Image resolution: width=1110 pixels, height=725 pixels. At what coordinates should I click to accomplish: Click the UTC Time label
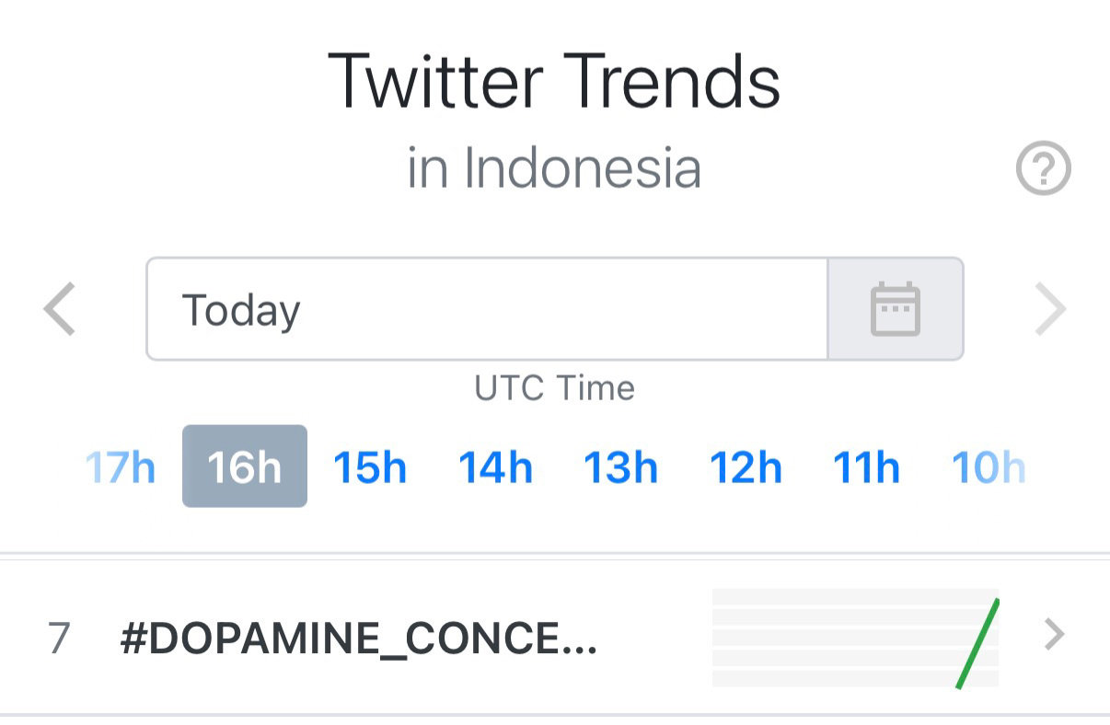click(x=554, y=388)
